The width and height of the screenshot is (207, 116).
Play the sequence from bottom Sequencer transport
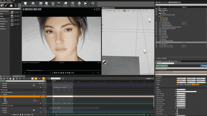[x=23, y=115]
